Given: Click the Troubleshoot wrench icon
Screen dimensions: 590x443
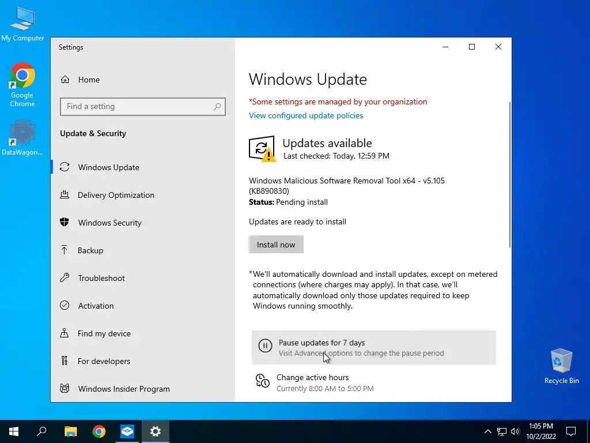Looking at the screenshot, I should click(x=65, y=278).
